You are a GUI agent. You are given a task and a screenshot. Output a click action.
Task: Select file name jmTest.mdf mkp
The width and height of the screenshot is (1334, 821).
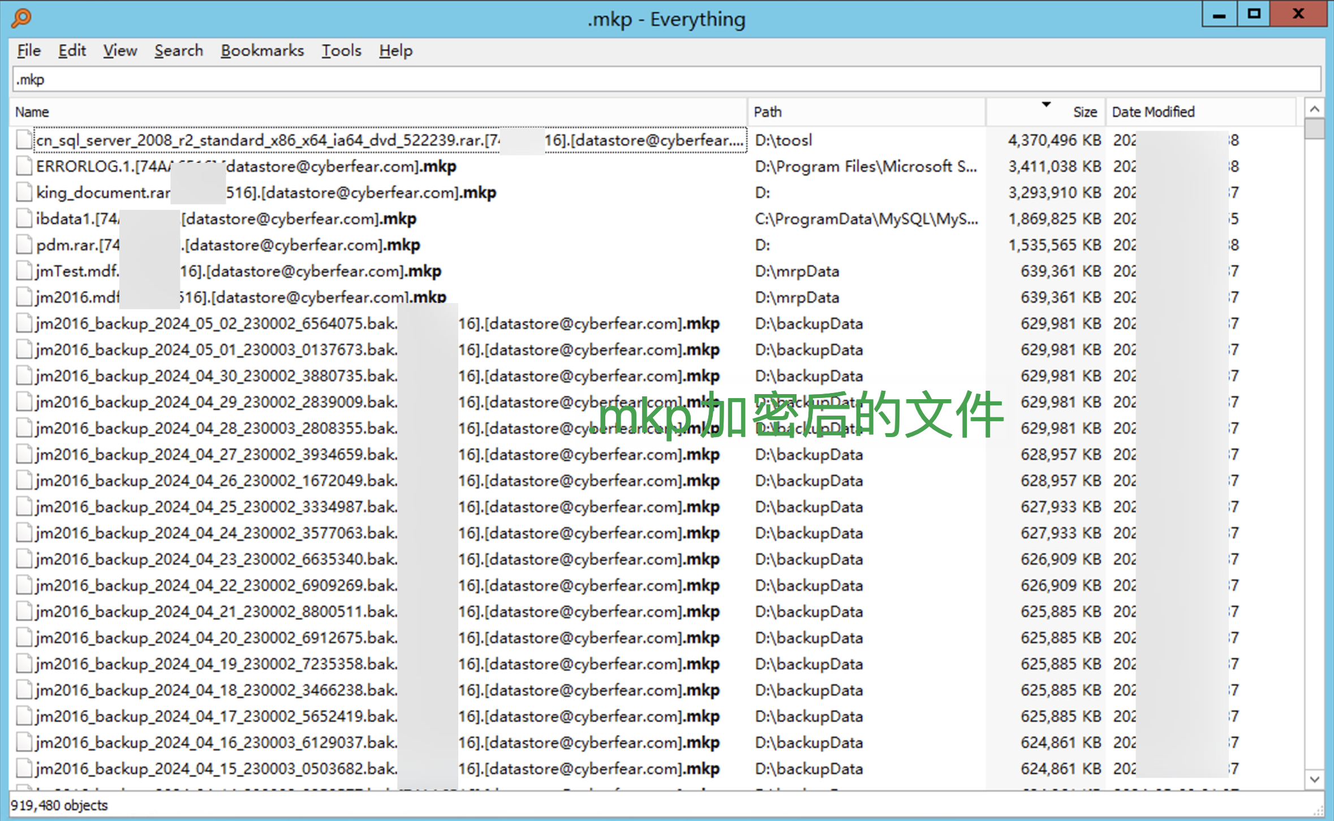(238, 271)
